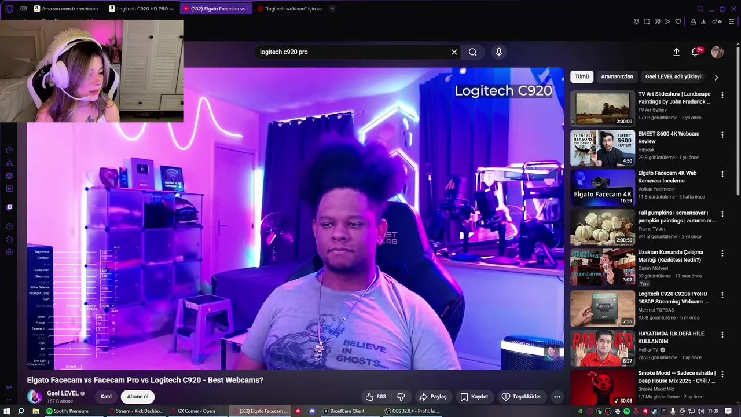The height and width of the screenshot is (417, 741).
Task: Open the Logitech C920 C920s ProHD thumbnail
Action: 603,309
